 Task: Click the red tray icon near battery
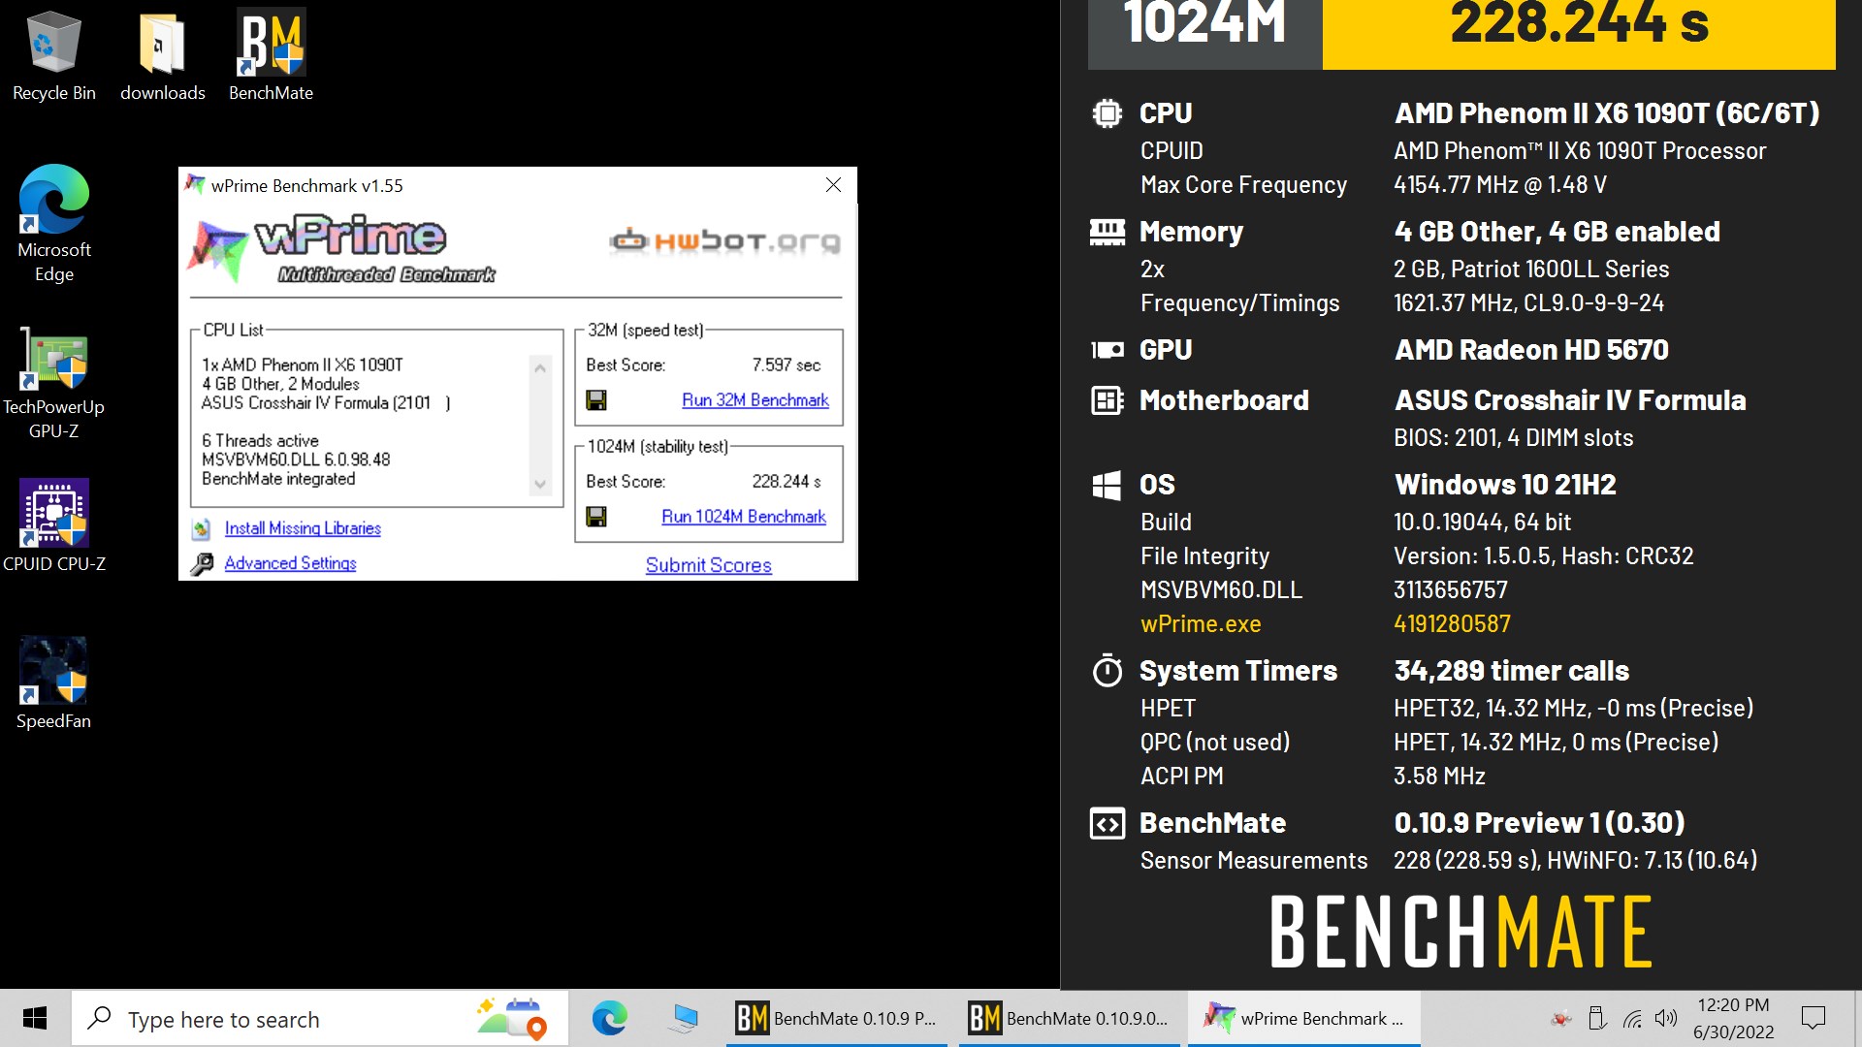coord(1561,1019)
